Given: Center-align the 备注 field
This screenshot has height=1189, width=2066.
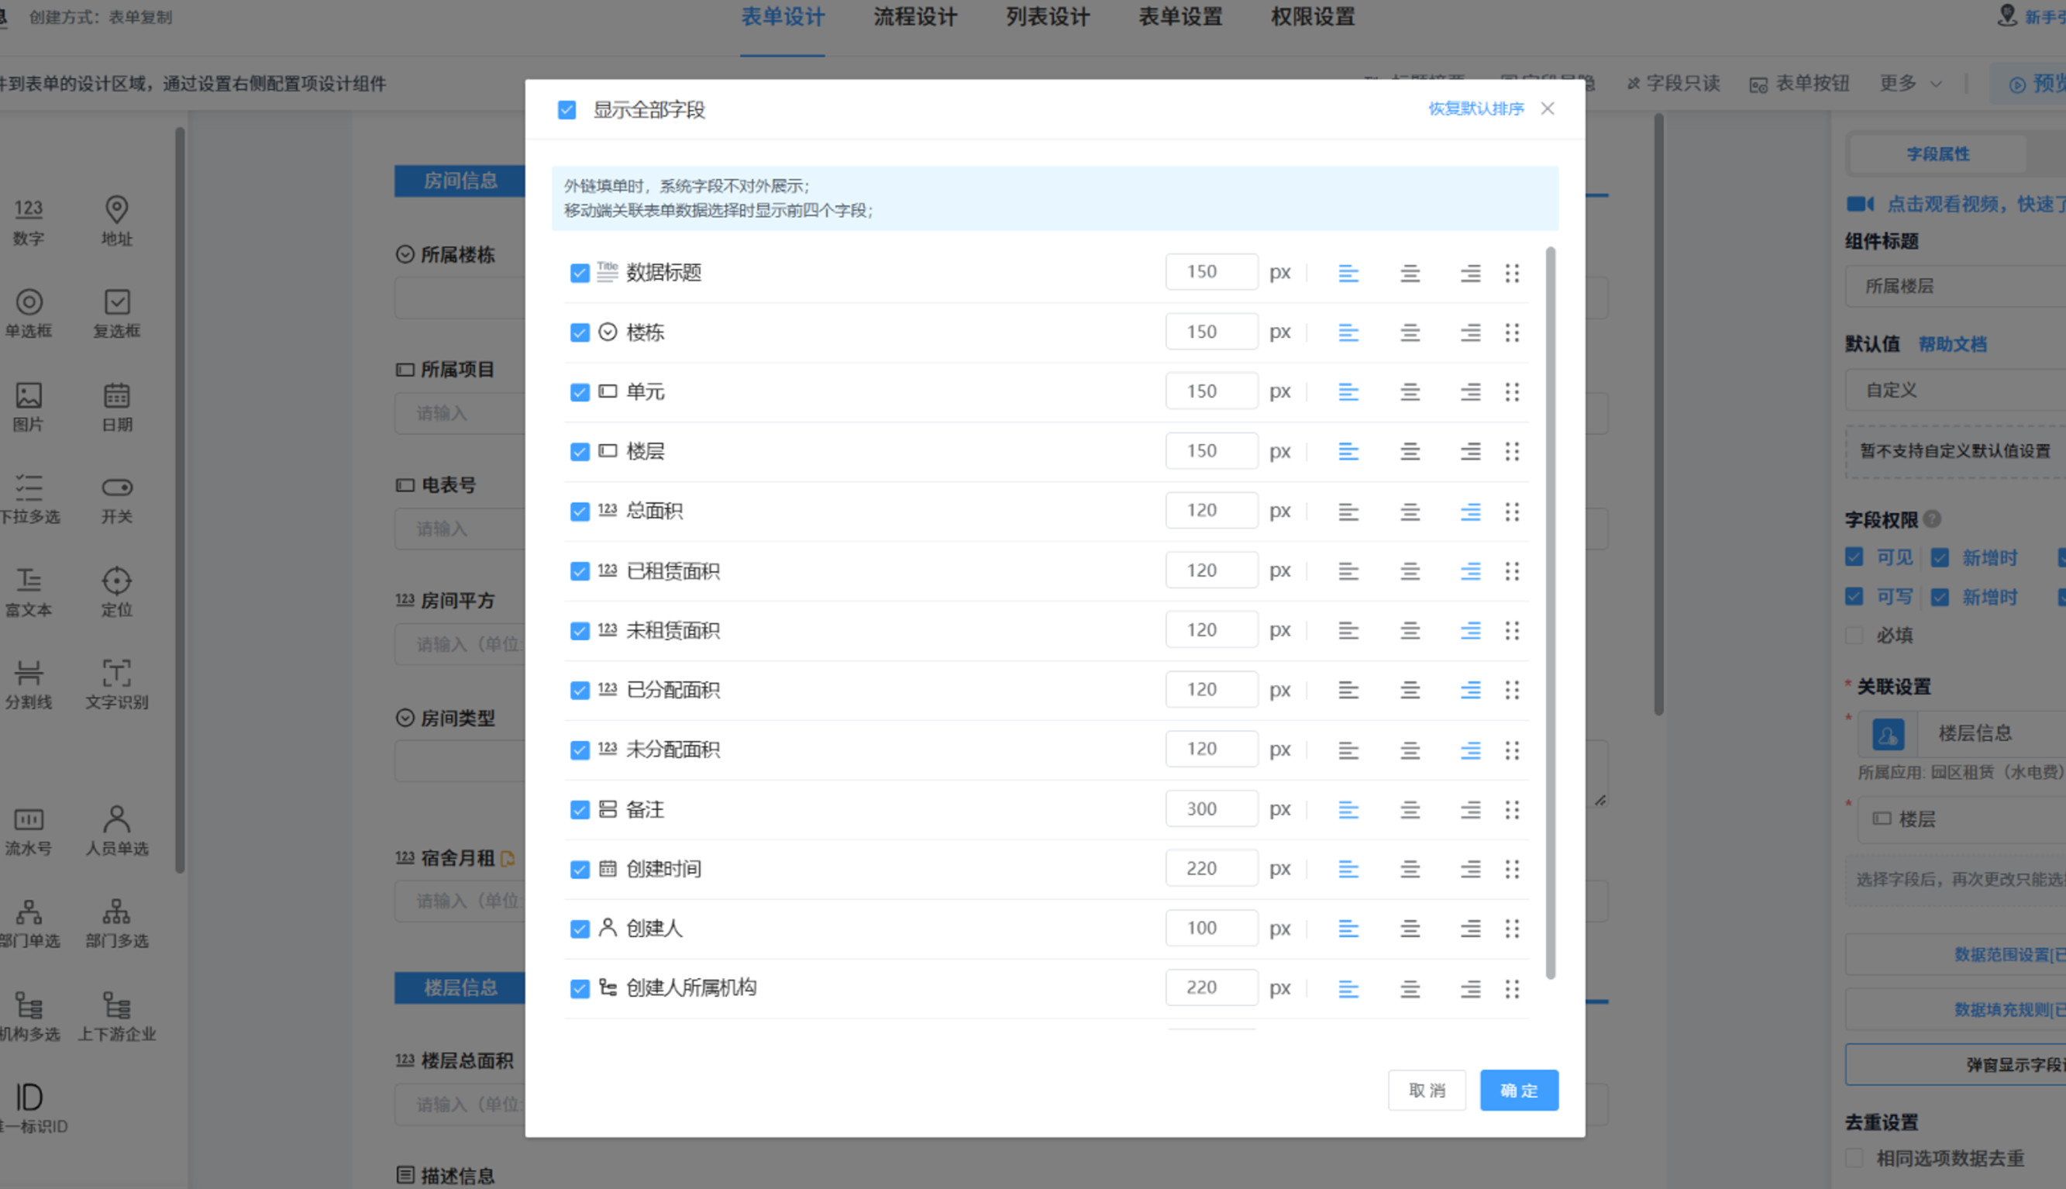Looking at the screenshot, I should coord(1410,809).
